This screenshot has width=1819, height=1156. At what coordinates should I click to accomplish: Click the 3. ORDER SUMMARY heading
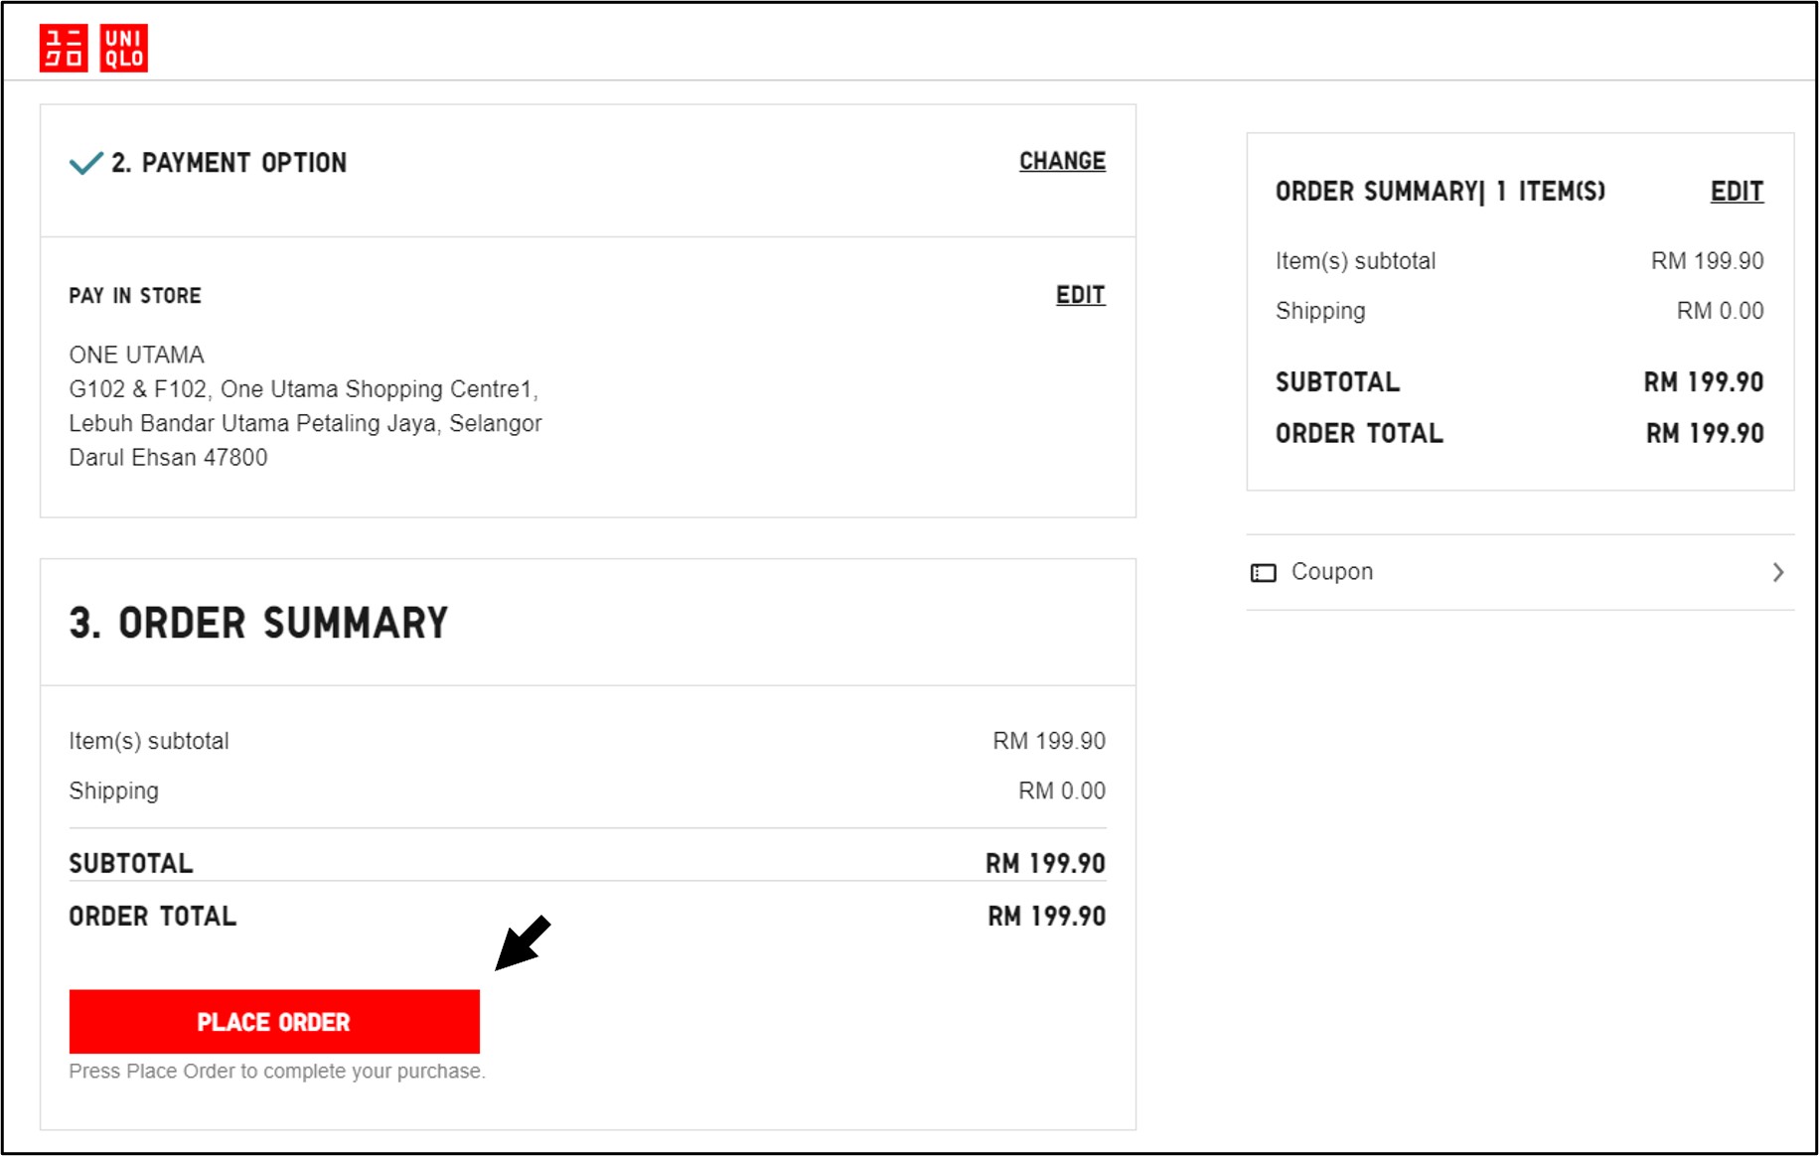pos(258,624)
